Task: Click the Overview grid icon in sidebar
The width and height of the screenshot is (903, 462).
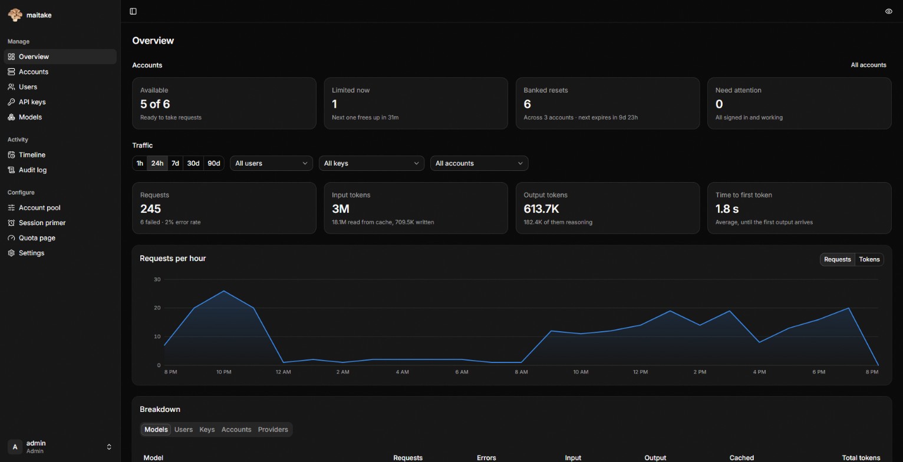Action: (x=11, y=57)
